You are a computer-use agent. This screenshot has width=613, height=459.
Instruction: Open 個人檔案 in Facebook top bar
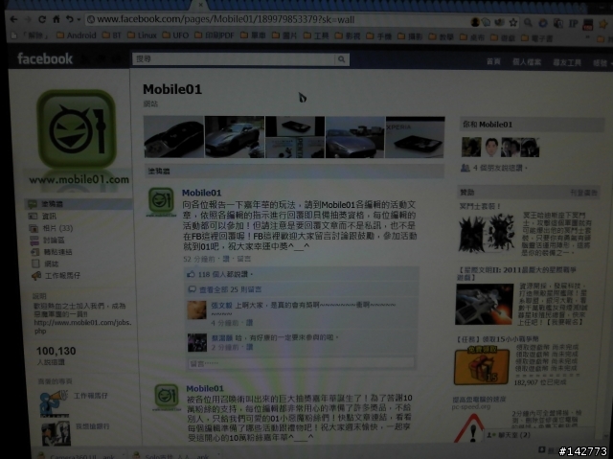(527, 62)
